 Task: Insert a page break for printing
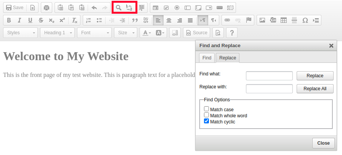(316, 20)
